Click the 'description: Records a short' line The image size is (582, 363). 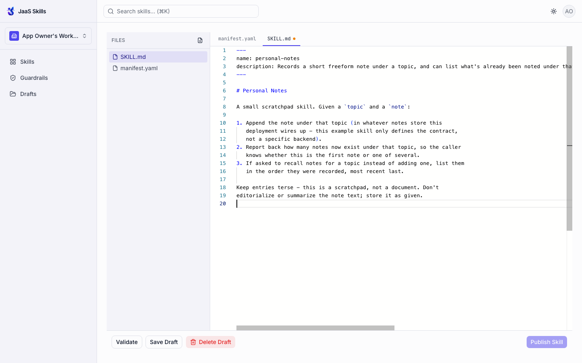[x=404, y=67]
